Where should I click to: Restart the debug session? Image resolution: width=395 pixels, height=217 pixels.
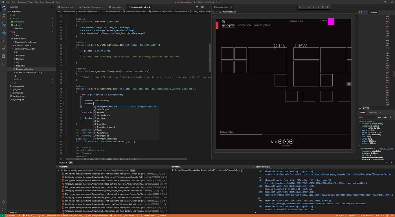pos(323,7)
